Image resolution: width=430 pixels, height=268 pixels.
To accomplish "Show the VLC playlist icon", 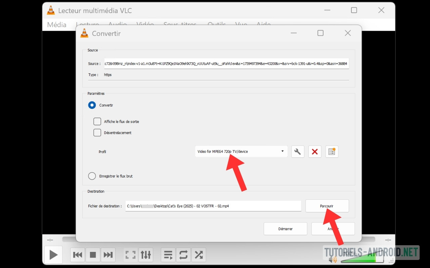I will click(168, 255).
